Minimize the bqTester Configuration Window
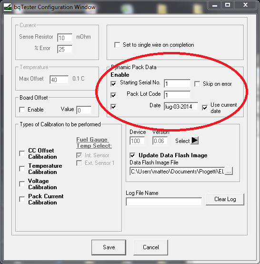 [215, 6]
